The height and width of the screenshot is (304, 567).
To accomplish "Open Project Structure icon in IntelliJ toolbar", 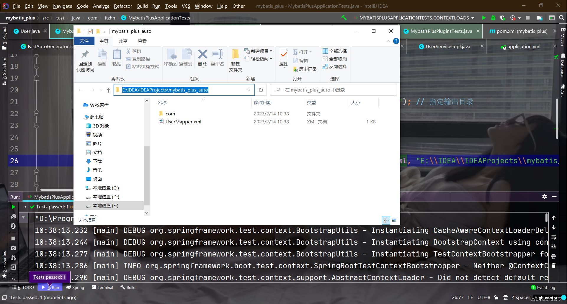I will coord(540,18).
